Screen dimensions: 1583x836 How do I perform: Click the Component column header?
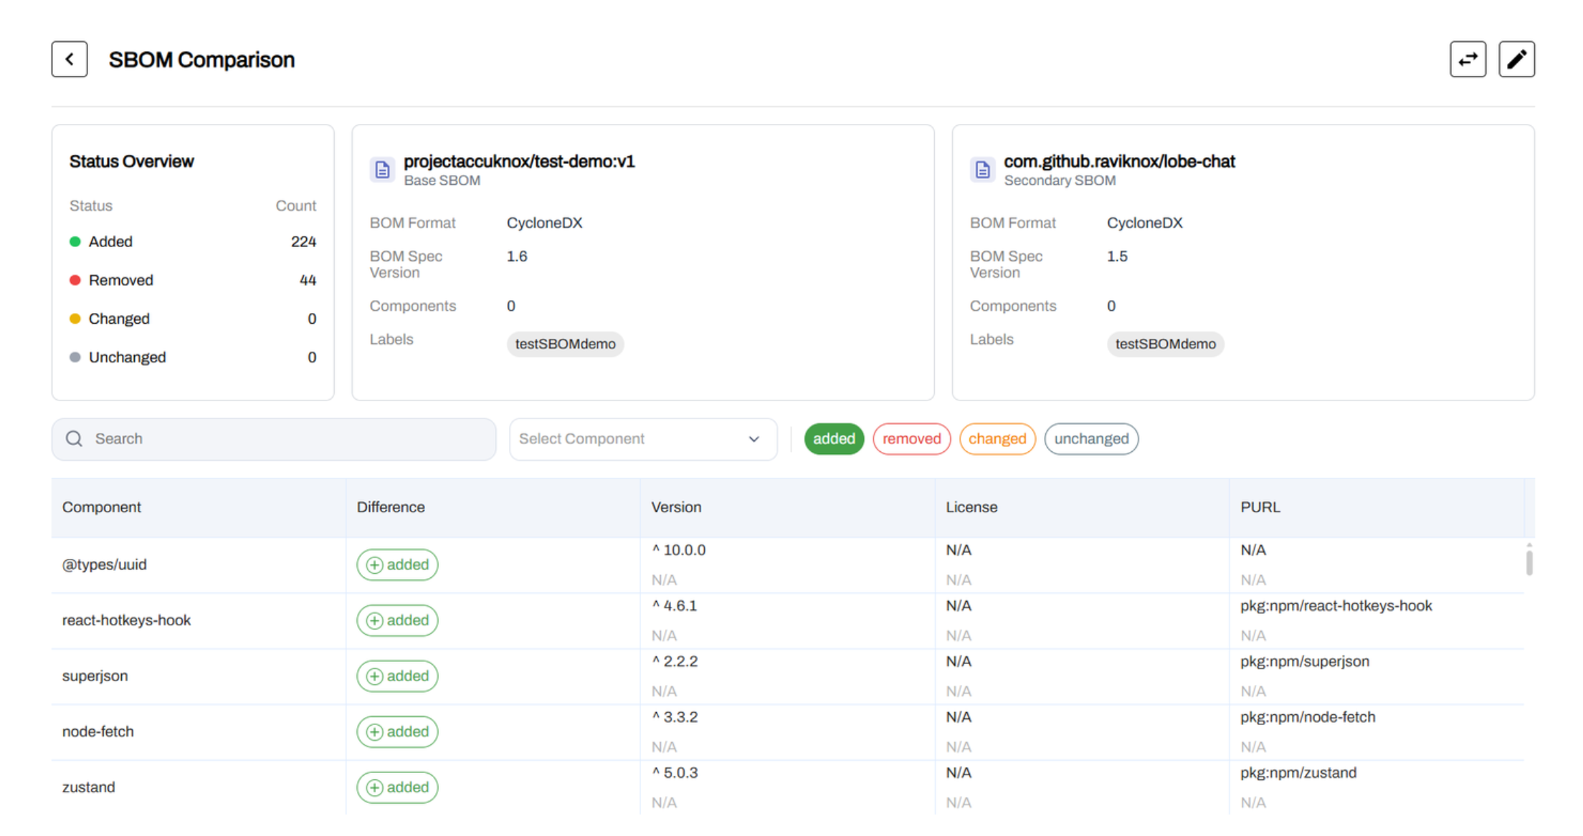tap(102, 507)
